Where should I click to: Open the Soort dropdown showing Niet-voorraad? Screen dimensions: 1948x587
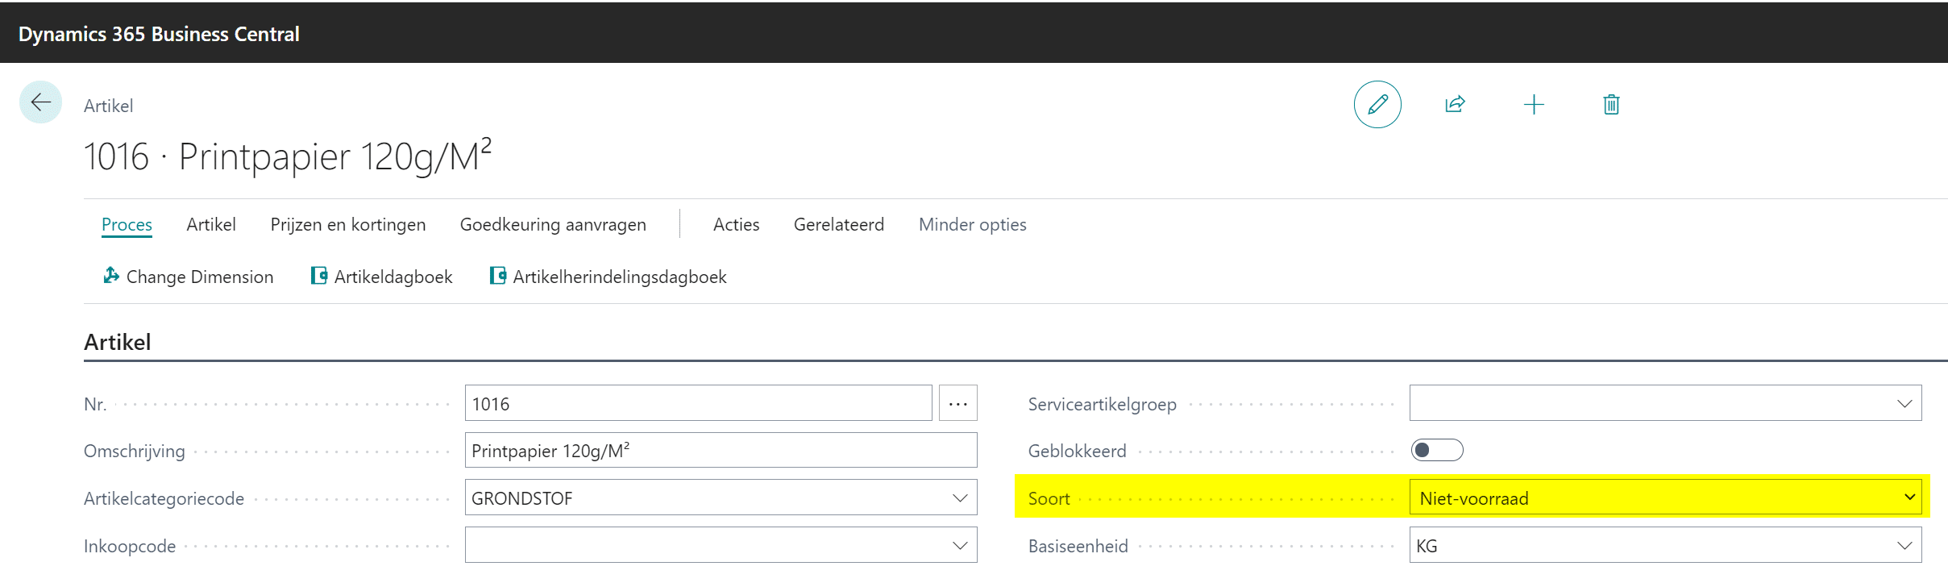click(x=1665, y=497)
